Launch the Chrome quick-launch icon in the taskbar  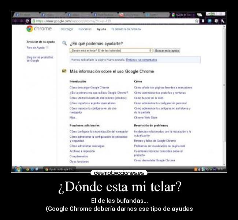pyautogui.click(x=27, y=169)
